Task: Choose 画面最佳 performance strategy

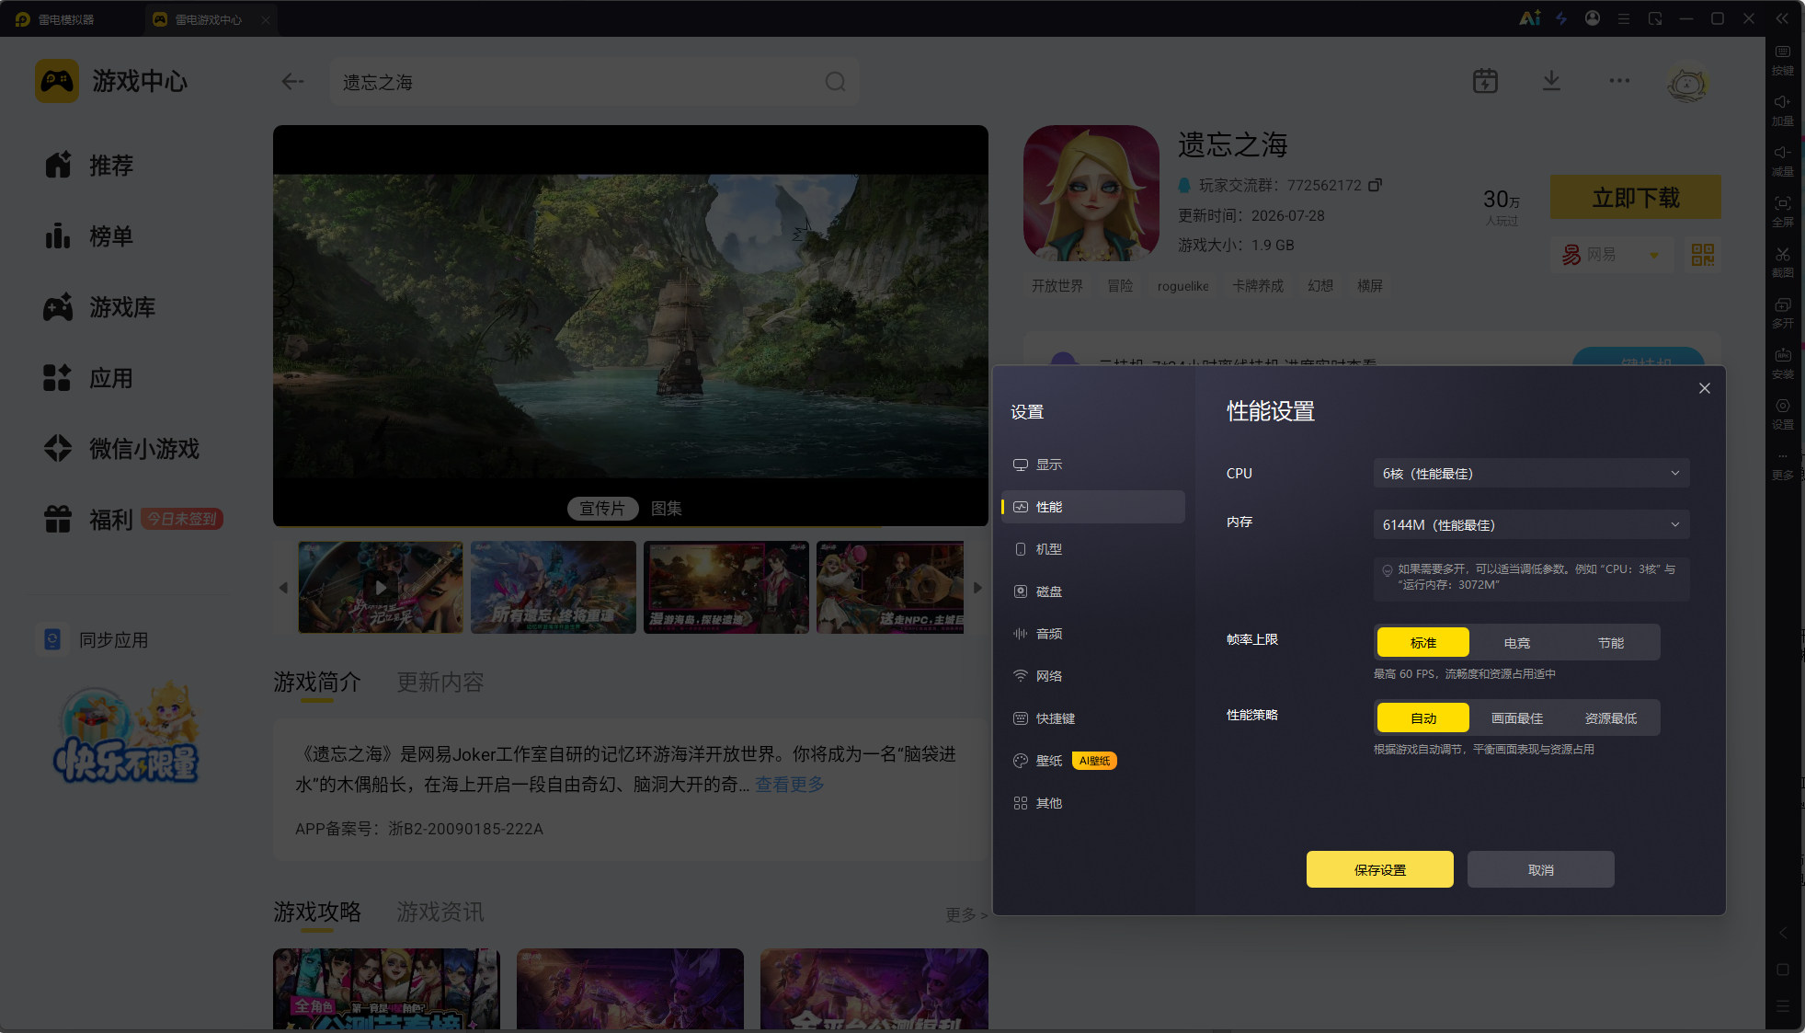Action: pyautogui.click(x=1517, y=718)
